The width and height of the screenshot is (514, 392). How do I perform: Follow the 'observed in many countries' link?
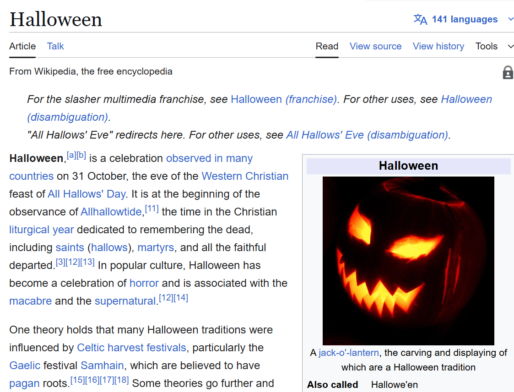(x=209, y=158)
